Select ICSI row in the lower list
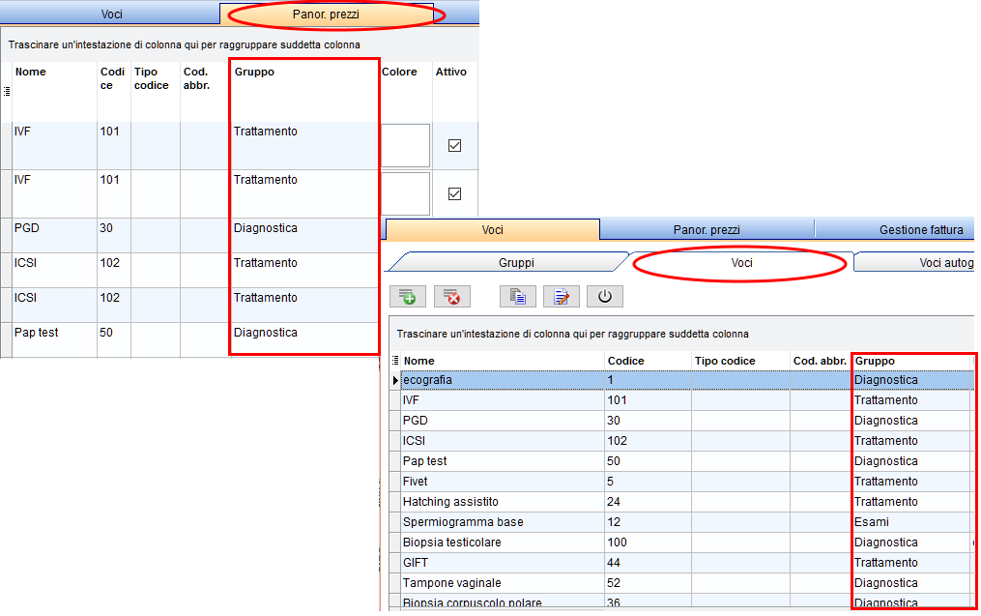 click(x=503, y=441)
